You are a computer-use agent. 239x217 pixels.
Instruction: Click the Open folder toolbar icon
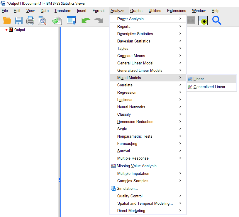[7, 20]
